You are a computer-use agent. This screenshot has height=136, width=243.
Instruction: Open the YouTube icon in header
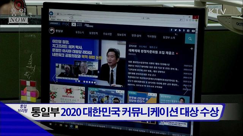click(193, 31)
